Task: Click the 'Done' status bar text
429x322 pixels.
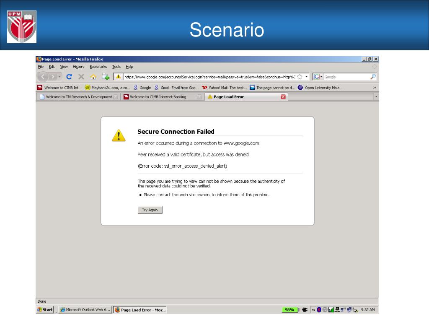Action: [42, 301]
